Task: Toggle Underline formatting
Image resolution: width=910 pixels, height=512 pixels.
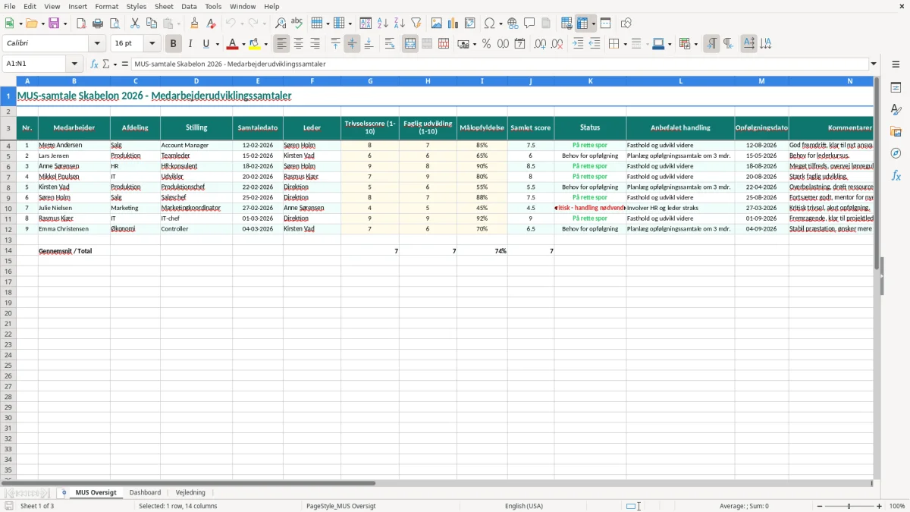Action: click(206, 44)
